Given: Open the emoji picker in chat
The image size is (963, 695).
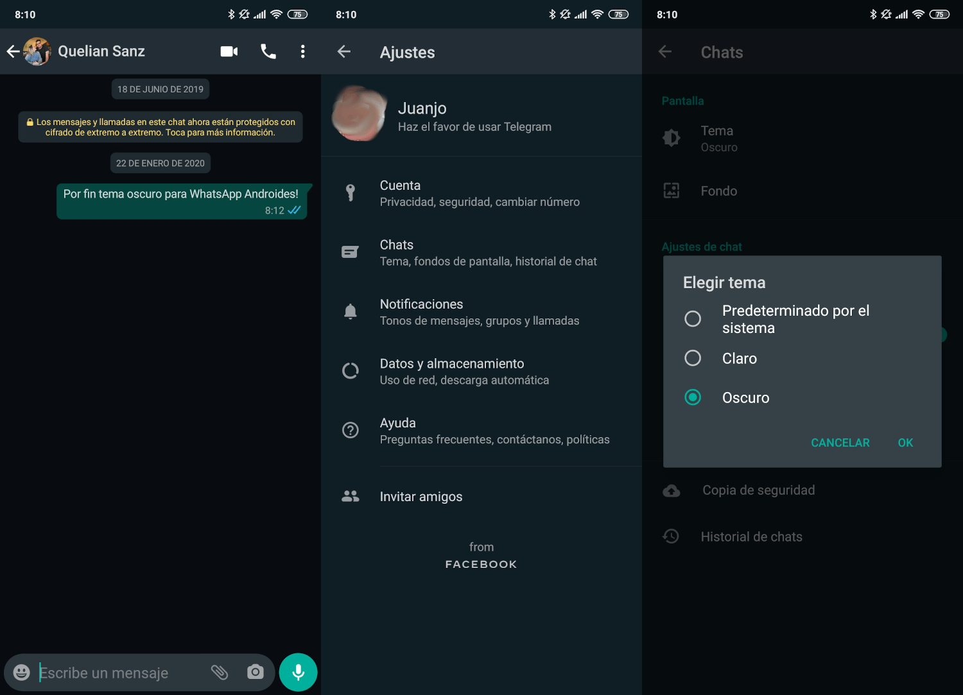Looking at the screenshot, I should [22, 672].
